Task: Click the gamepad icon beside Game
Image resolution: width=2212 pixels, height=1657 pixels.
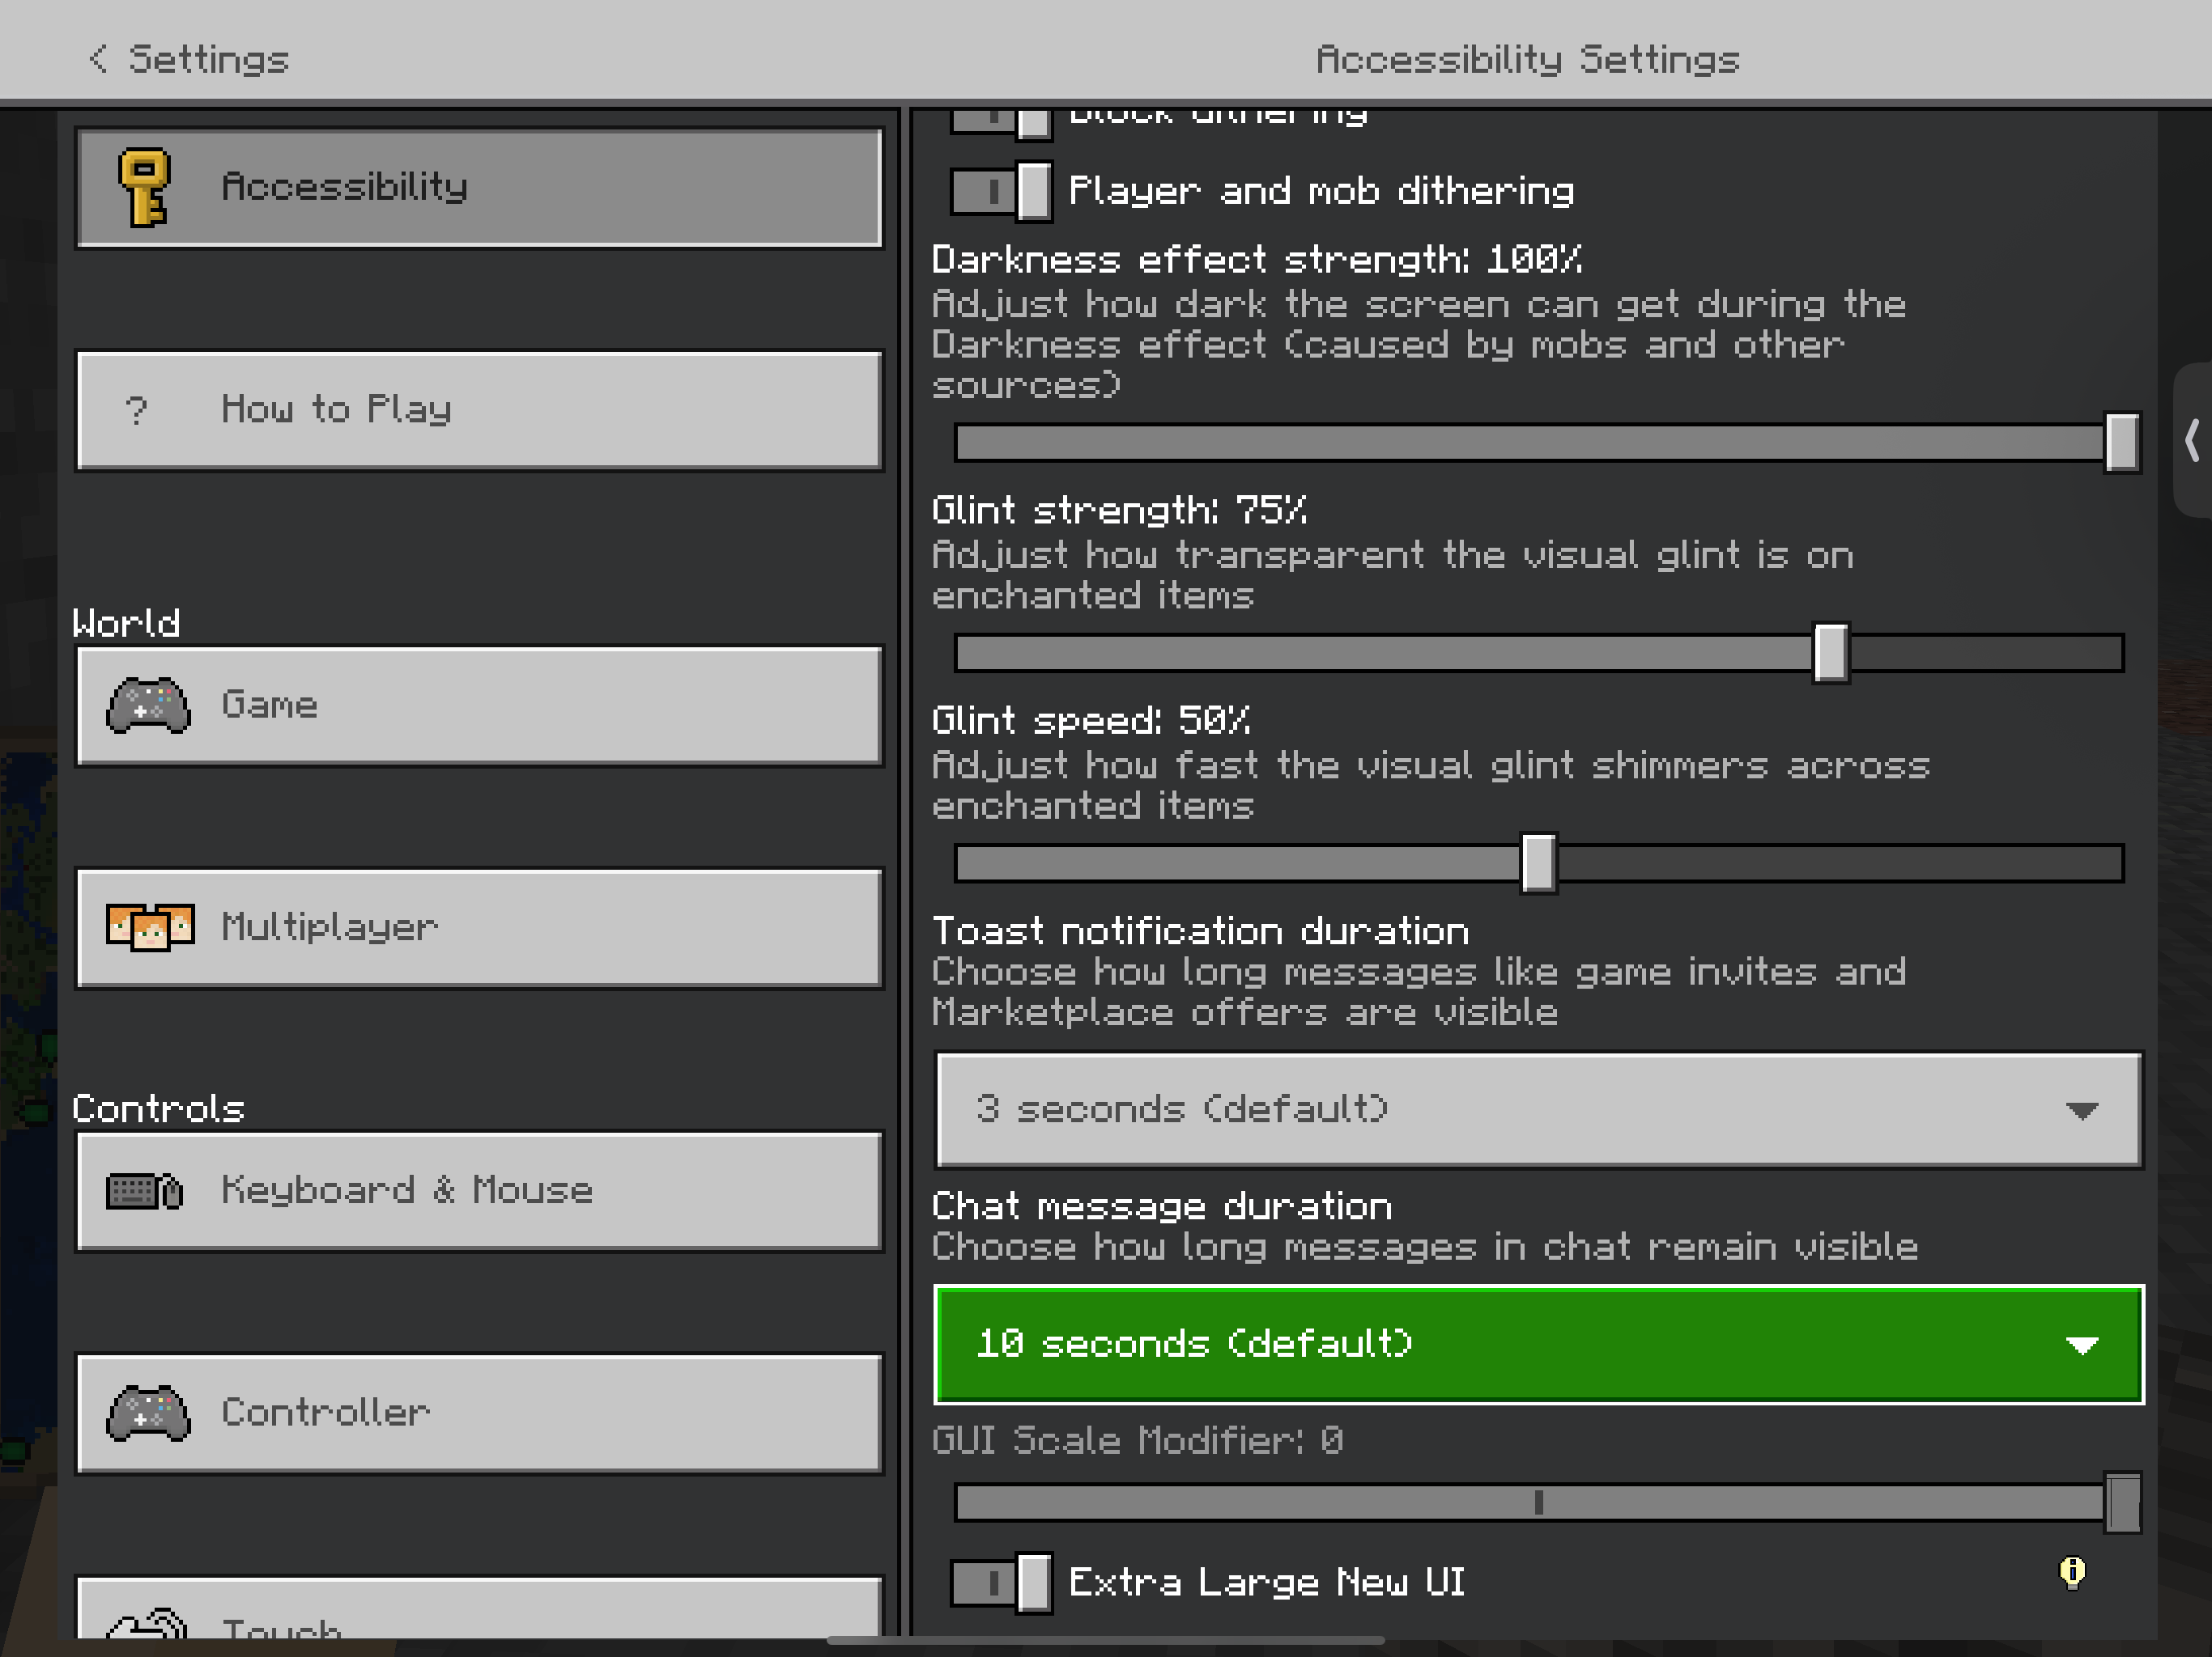Action: (x=148, y=706)
